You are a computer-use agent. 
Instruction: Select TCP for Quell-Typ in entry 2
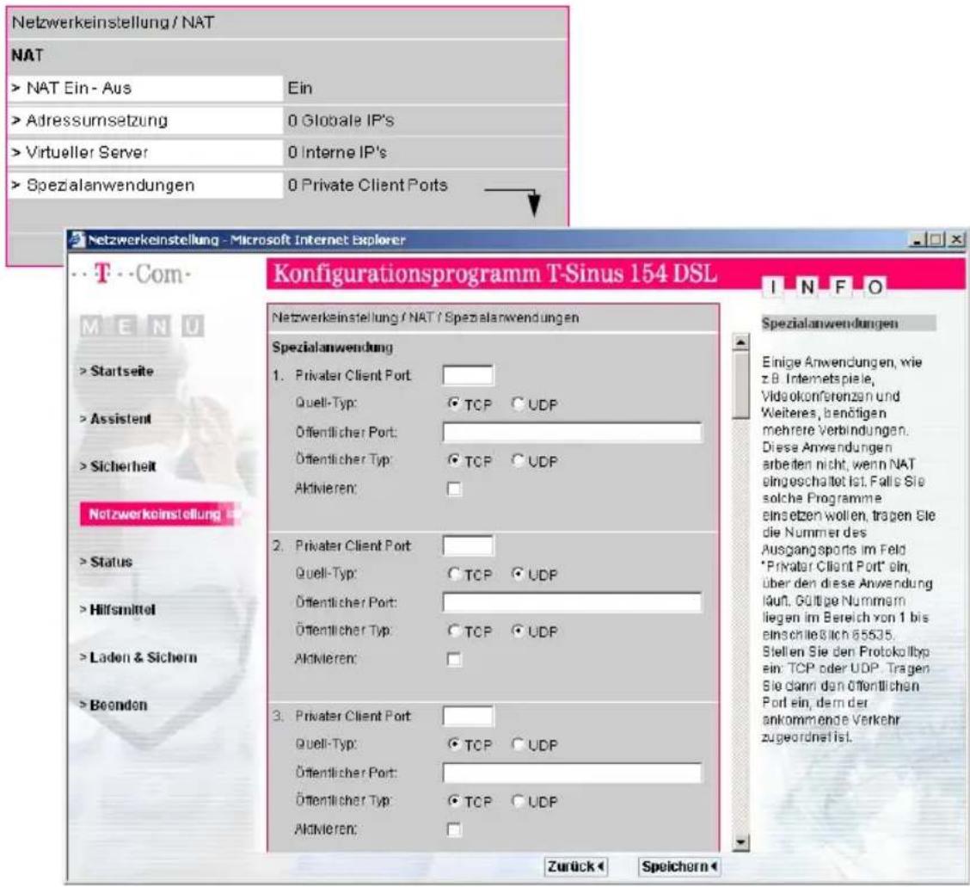[454, 575]
